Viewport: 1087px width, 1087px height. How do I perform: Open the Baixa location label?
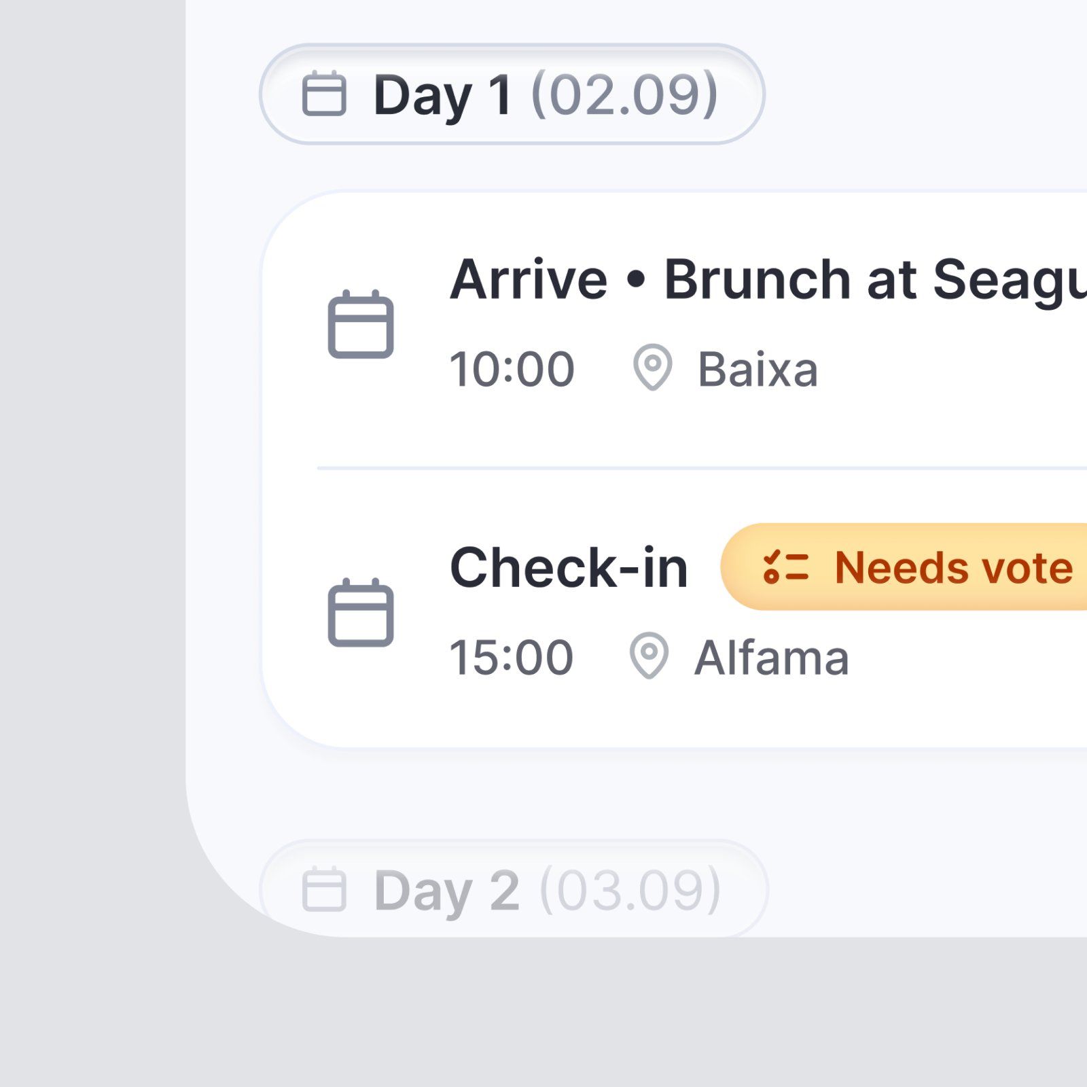[x=758, y=370]
